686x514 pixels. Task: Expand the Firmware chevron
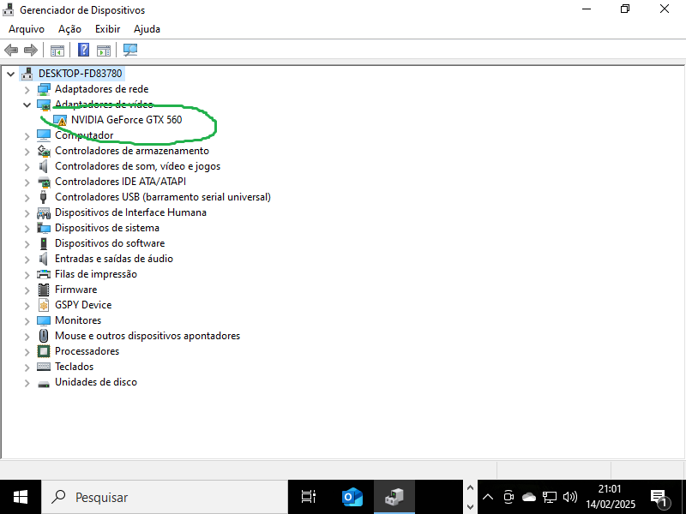click(27, 290)
